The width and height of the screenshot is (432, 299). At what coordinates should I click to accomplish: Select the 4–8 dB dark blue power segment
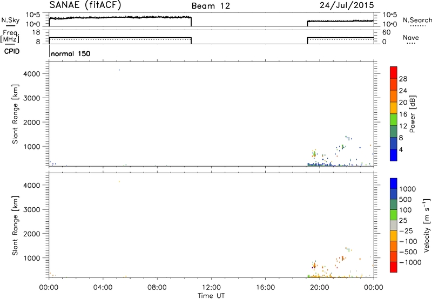pyautogui.click(x=394, y=143)
